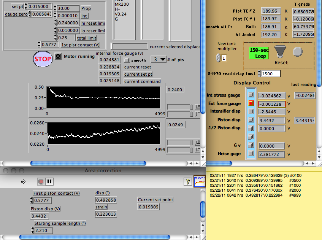
Task: Click the 34970 read delay stepper arrows
Action: pos(259,73)
